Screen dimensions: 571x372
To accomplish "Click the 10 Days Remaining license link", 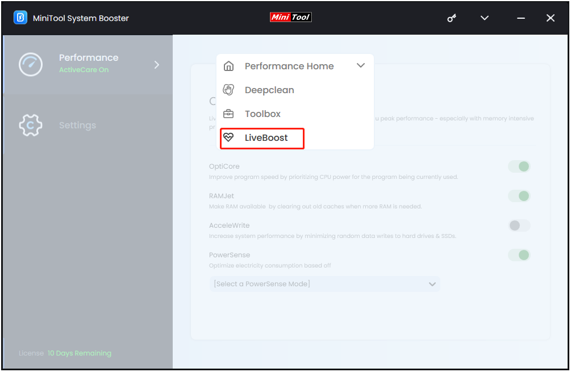I will pos(80,353).
